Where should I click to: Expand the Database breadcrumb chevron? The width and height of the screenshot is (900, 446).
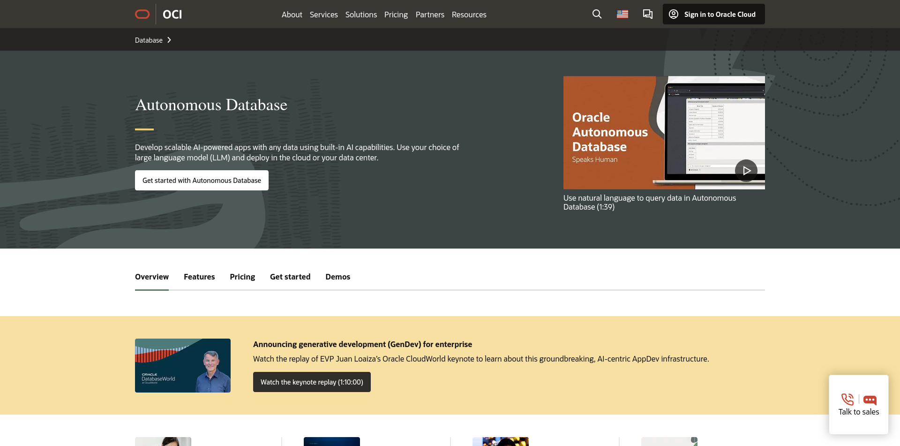[169, 40]
